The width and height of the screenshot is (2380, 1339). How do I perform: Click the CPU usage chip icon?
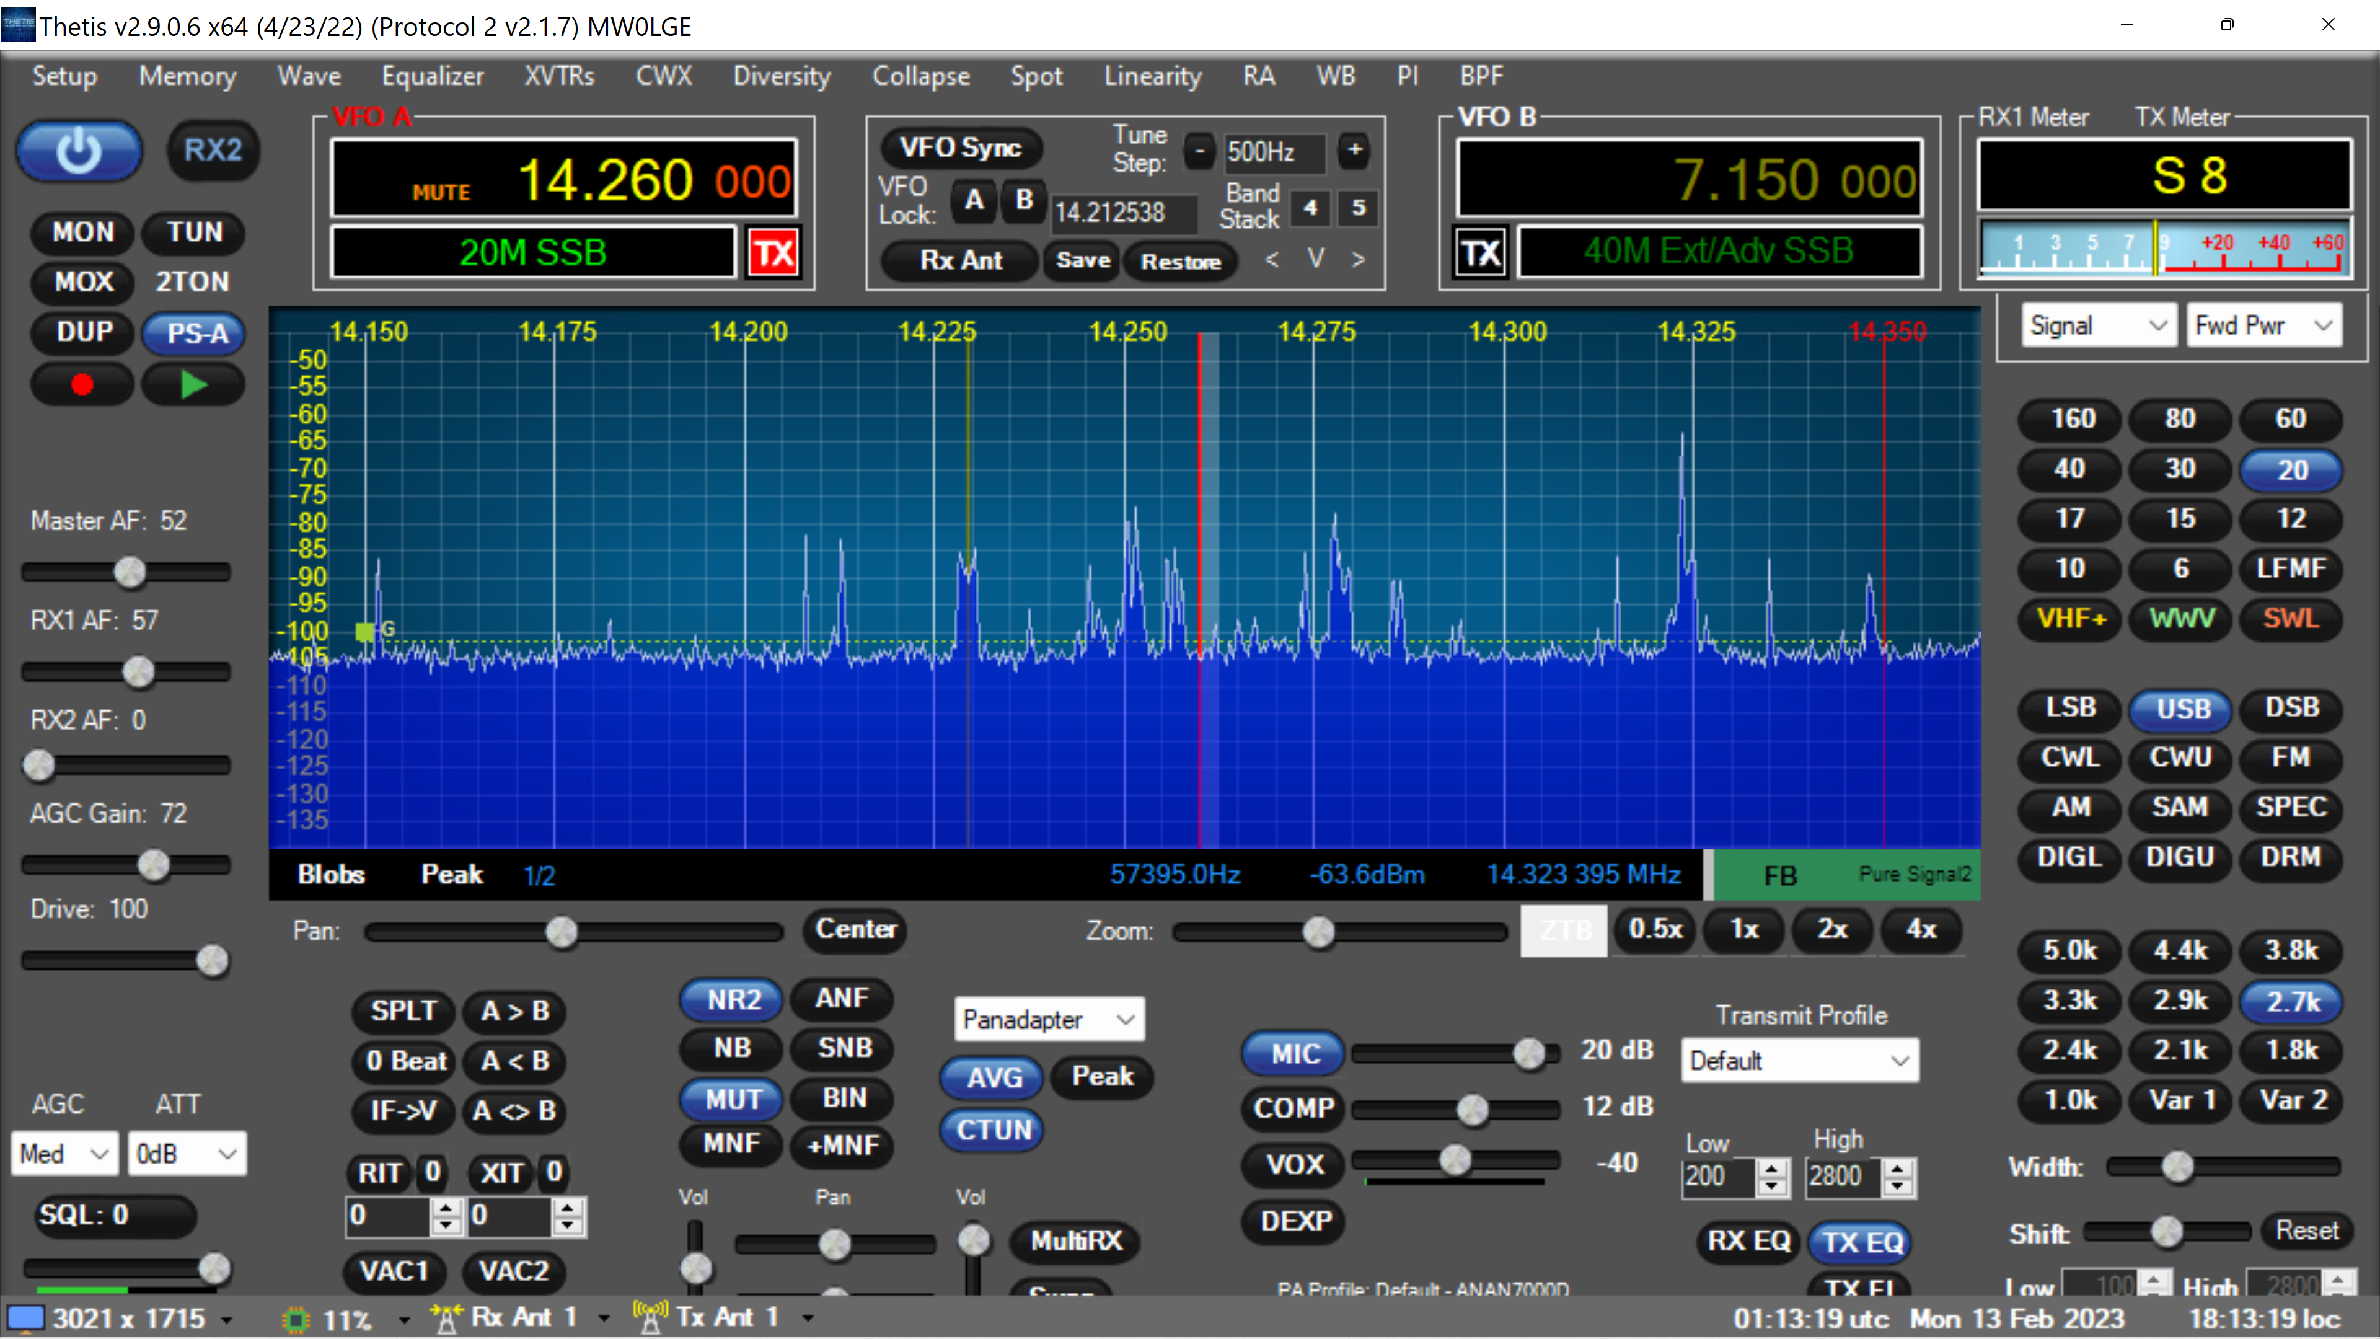click(297, 1319)
